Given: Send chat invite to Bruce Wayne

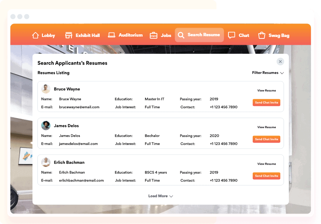Looking at the screenshot, I should coord(266,102).
